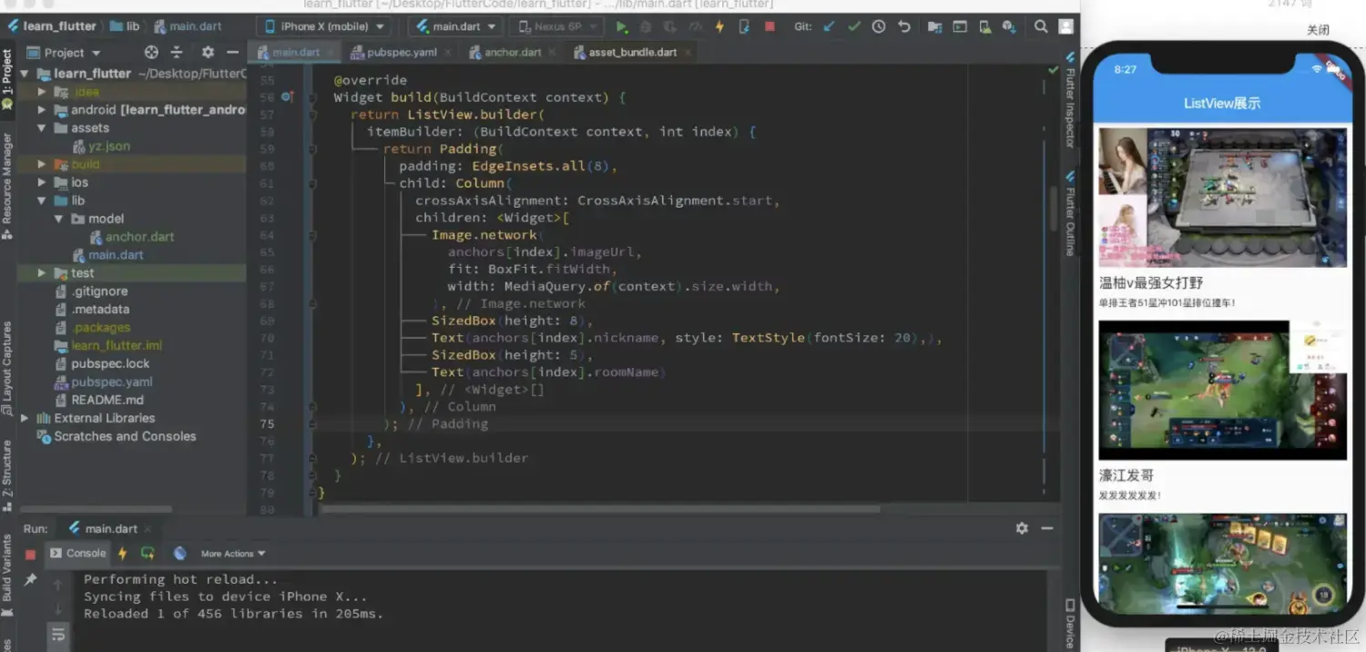
Task: Open the Project view selector dropdown
Action: coord(65,53)
